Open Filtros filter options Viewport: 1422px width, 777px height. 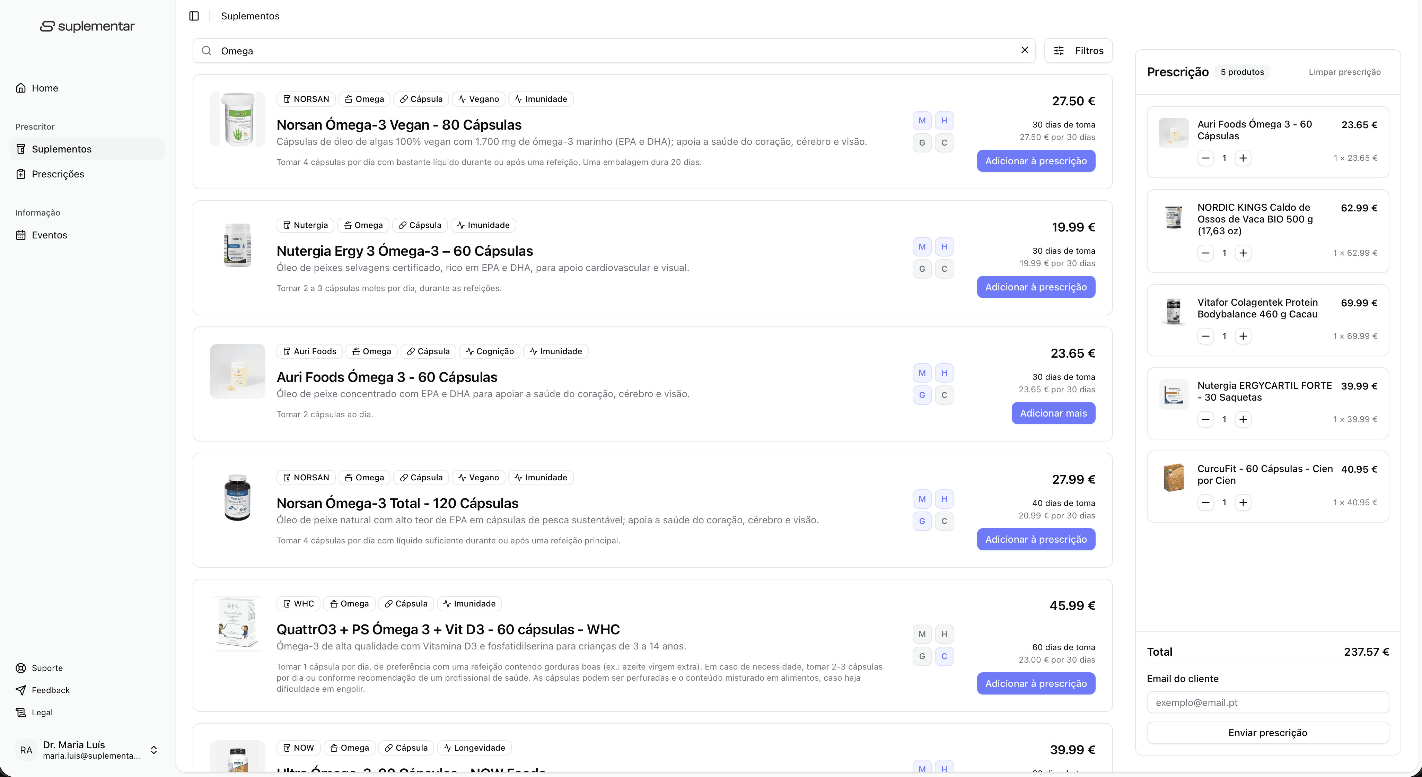click(1078, 51)
